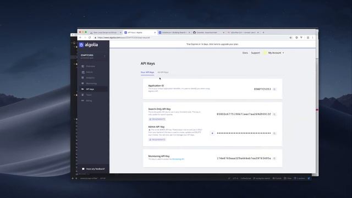Copy the Monitoring API Key

[274, 158]
